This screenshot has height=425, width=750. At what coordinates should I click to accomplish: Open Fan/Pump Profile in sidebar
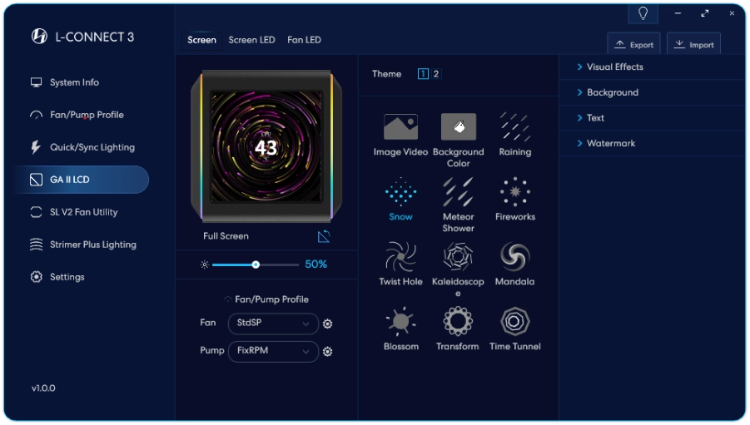click(87, 115)
